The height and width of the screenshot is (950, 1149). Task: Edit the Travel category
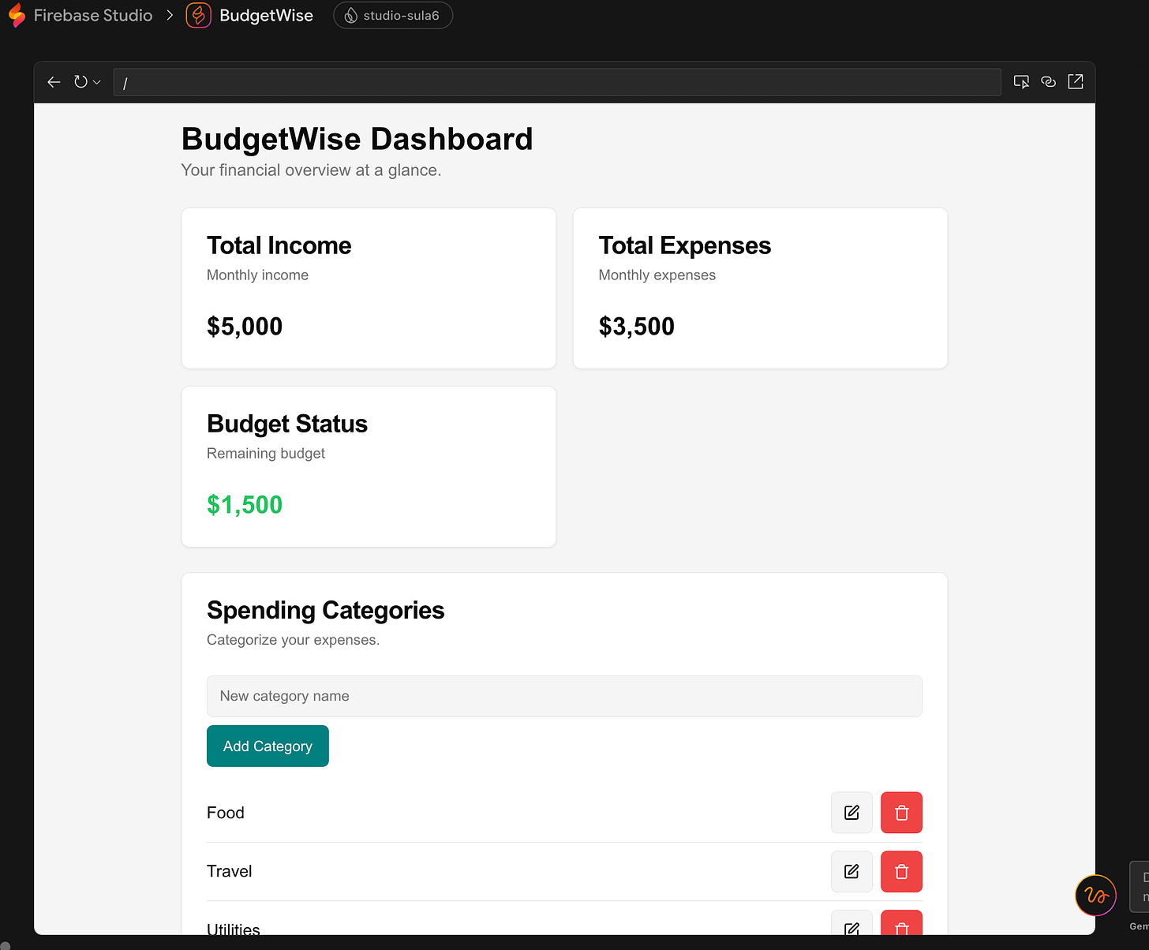pyautogui.click(x=851, y=871)
